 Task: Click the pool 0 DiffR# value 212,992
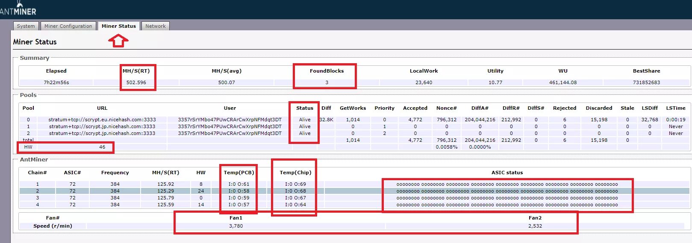click(511, 120)
